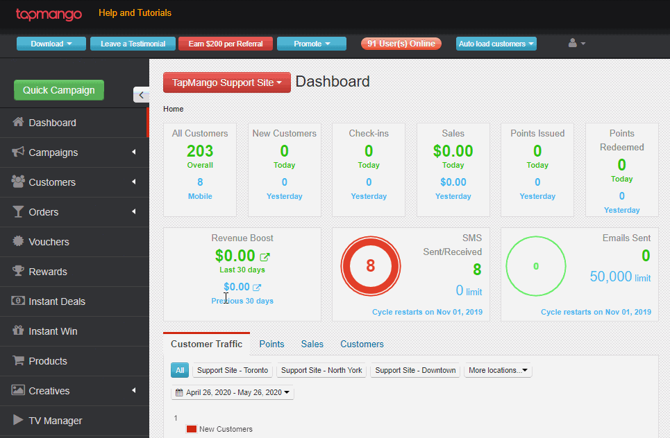Enable the Support Site - Downtown filter

tap(414, 370)
